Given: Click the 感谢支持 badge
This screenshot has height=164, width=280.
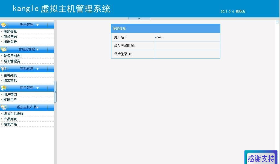Looking at the screenshot, I should coord(261,158).
